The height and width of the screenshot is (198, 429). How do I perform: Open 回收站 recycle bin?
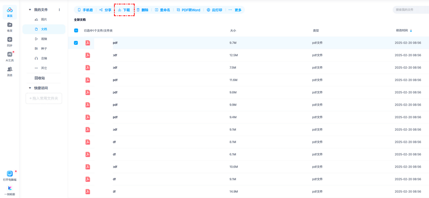tap(40, 78)
